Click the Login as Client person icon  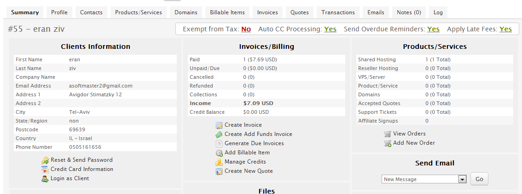[x=45, y=179]
